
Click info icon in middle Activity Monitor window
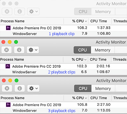tap(19, 50)
